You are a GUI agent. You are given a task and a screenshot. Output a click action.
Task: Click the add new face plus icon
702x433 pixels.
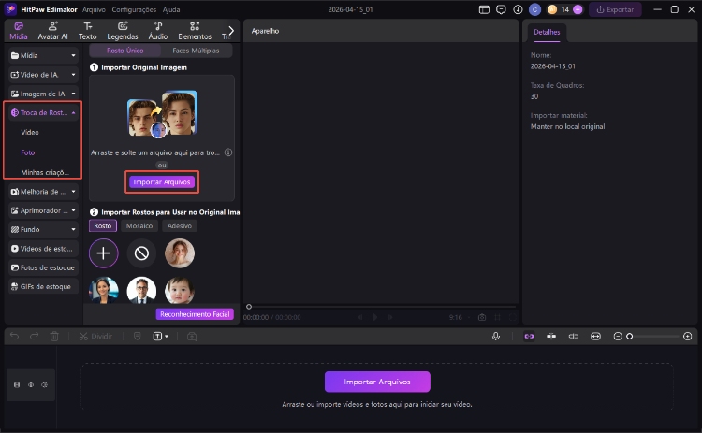pyautogui.click(x=104, y=253)
